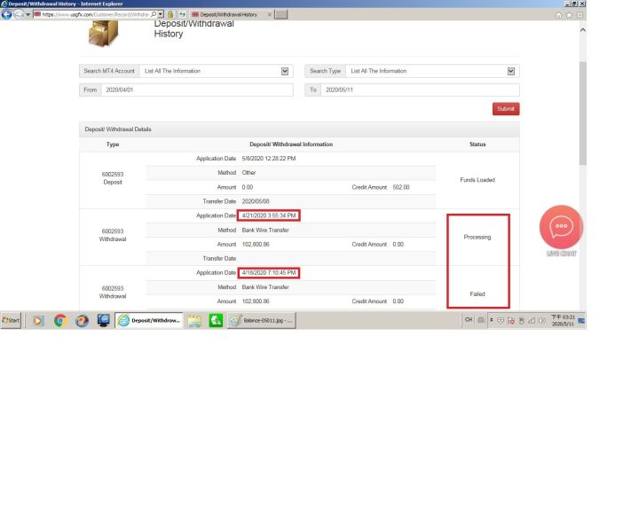This screenshot has width=639, height=532.
Task: Click the tray keyboard icon
Action: pyautogui.click(x=481, y=320)
